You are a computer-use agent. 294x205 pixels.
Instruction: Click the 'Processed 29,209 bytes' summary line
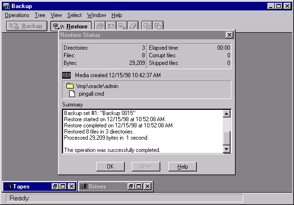pyautogui.click(x=106, y=138)
